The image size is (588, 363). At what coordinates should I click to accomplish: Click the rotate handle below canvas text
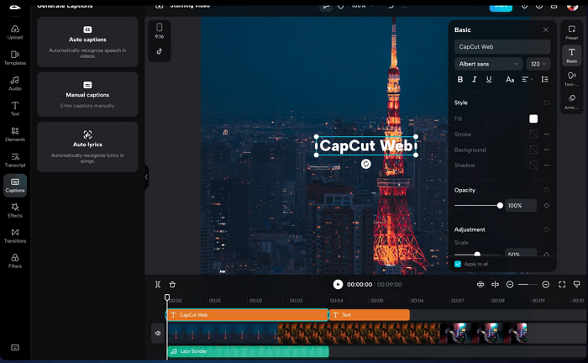tap(366, 164)
